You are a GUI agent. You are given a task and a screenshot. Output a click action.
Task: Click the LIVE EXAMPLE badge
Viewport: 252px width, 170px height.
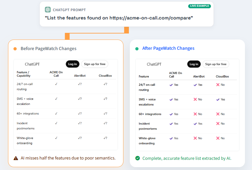coord(199,6)
